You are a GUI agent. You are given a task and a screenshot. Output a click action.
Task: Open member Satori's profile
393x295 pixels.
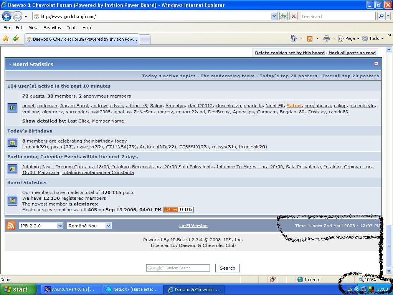pos(294,106)
